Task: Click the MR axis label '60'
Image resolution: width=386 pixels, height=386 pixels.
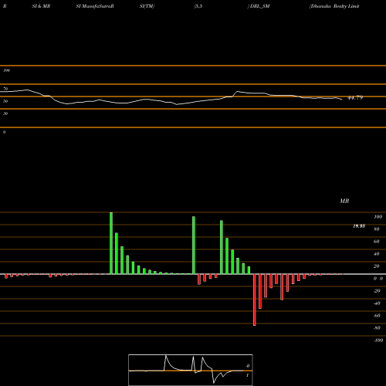Action: tap(377, 242)
